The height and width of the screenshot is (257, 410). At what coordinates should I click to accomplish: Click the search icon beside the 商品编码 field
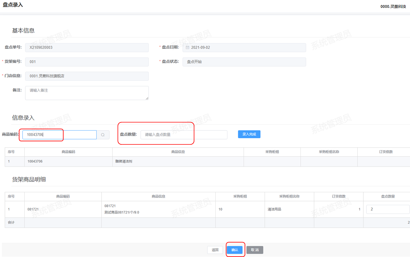click(x=103, y=135)
